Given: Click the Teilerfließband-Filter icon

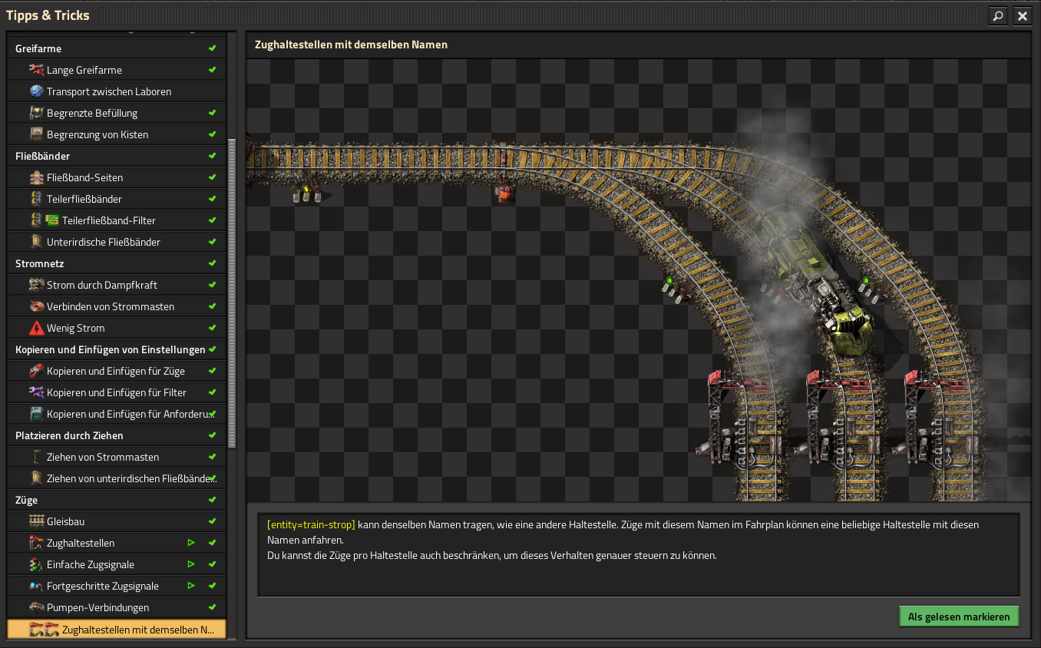Looking at the screenshot, I should pyautogui.click(x=52, y=220).
